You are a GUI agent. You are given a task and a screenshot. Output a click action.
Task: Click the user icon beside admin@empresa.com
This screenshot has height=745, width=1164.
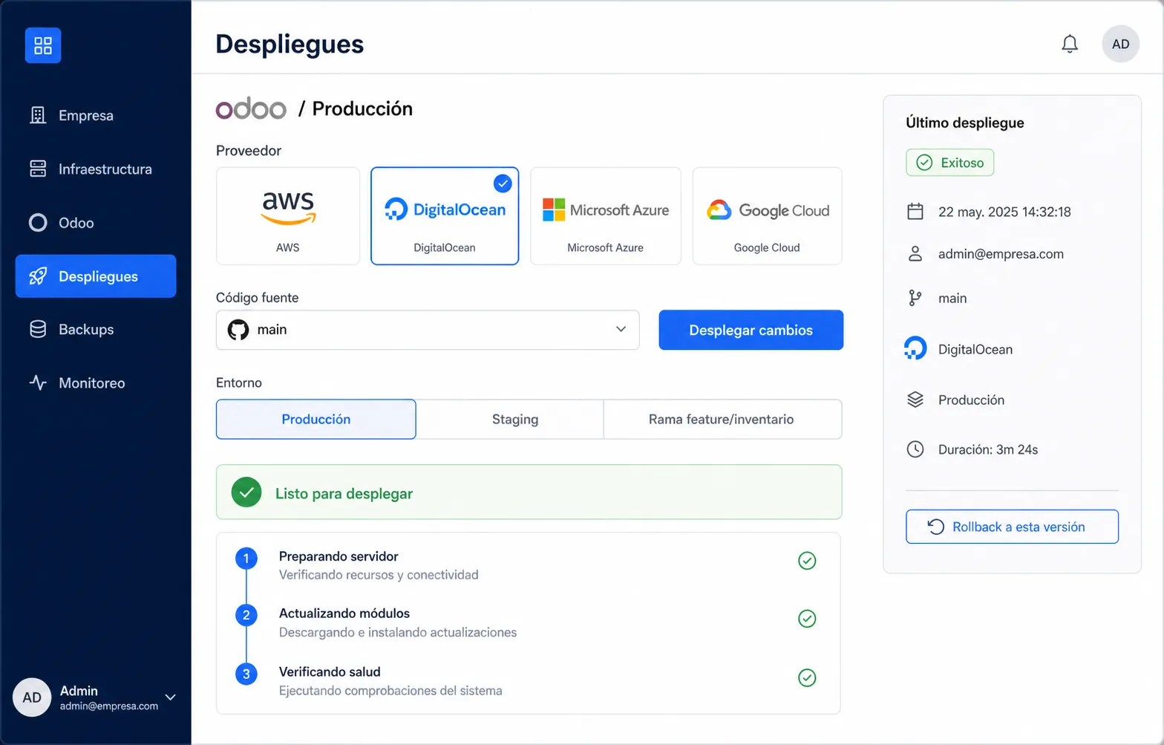[915, 254]
